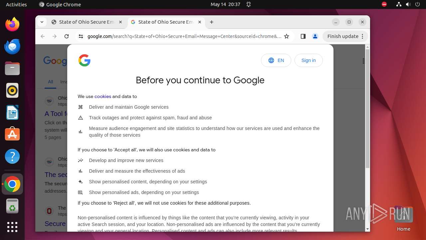This screenshot has width=426, height=240.
Task: Open EN language selector
Action: pos(276,60)
